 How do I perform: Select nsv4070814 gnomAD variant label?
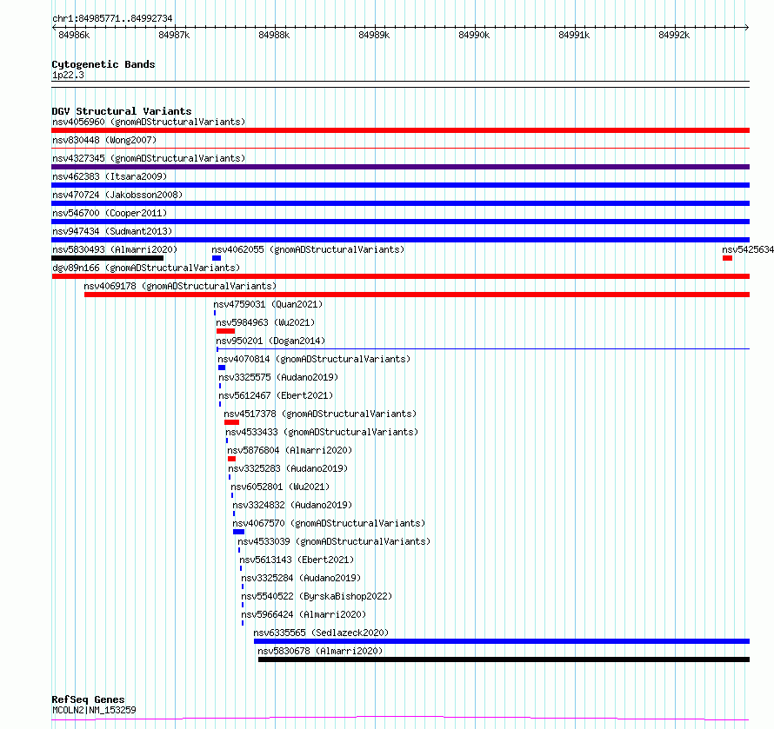[x=314, y=359]
